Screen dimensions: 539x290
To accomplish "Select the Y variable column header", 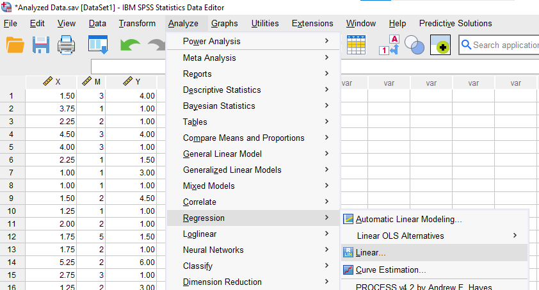I will coord(131,82).
